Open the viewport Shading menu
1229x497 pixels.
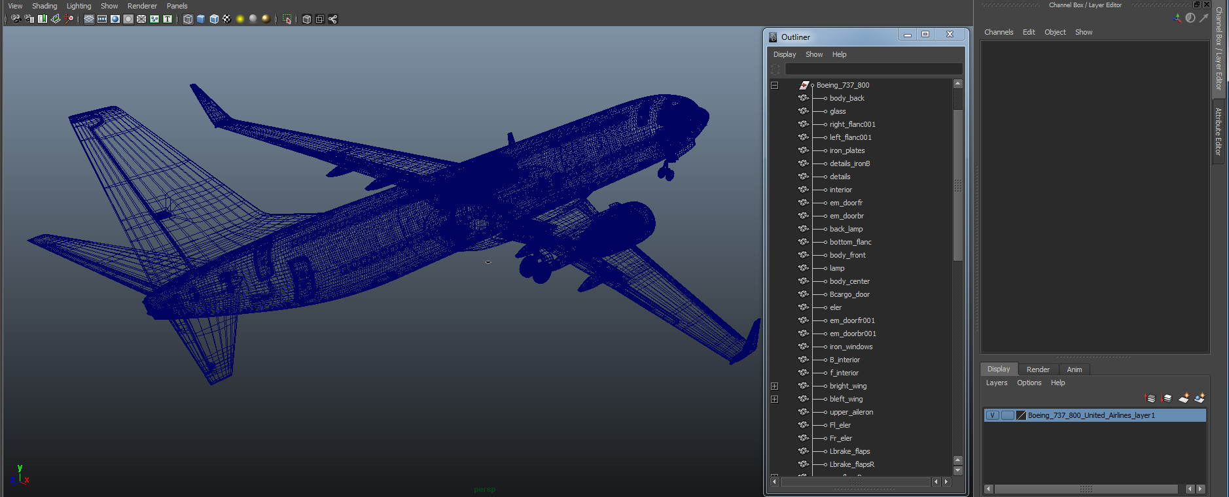point(45,6)
